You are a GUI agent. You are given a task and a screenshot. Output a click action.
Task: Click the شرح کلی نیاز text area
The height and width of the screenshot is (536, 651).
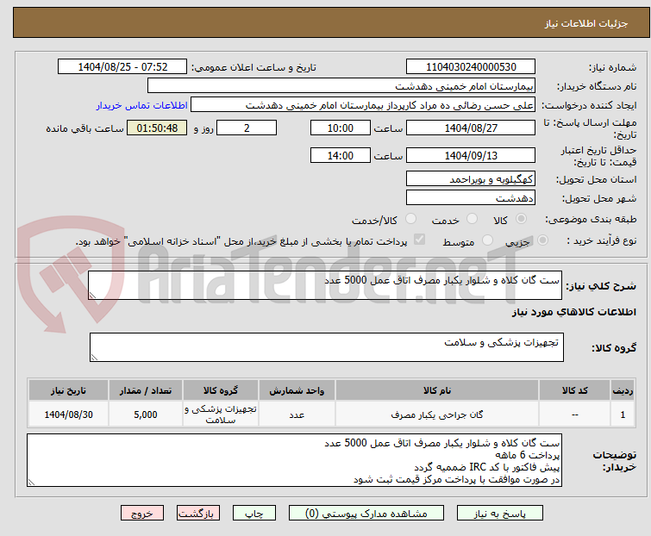(x=325, y=285)
